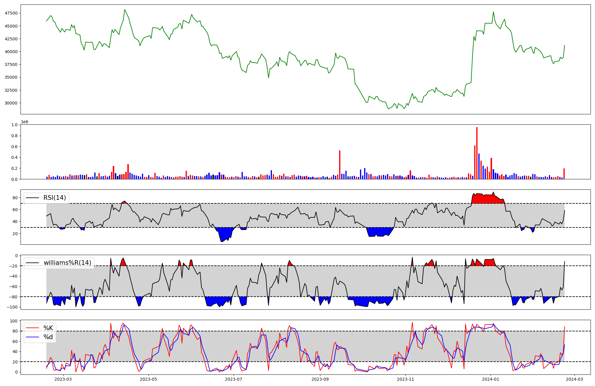
Task: Click the tallest red volume bar
Action: pos(477,153)
